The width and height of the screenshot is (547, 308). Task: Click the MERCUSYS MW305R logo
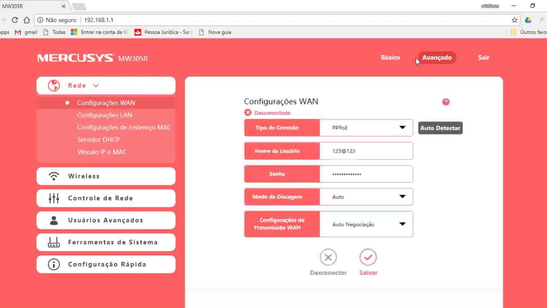pos(93,58)
